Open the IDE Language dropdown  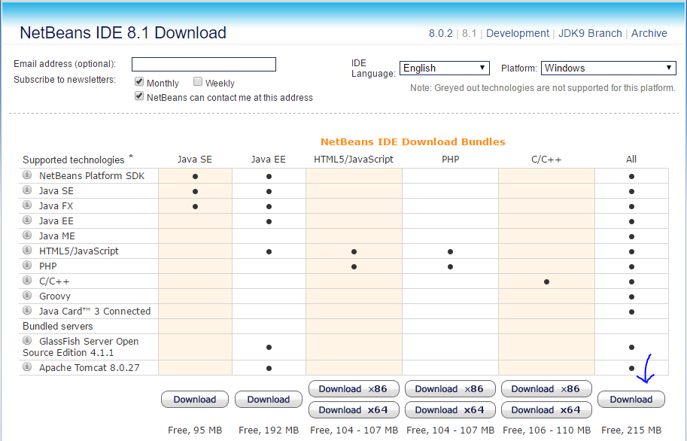click(444, 68)
